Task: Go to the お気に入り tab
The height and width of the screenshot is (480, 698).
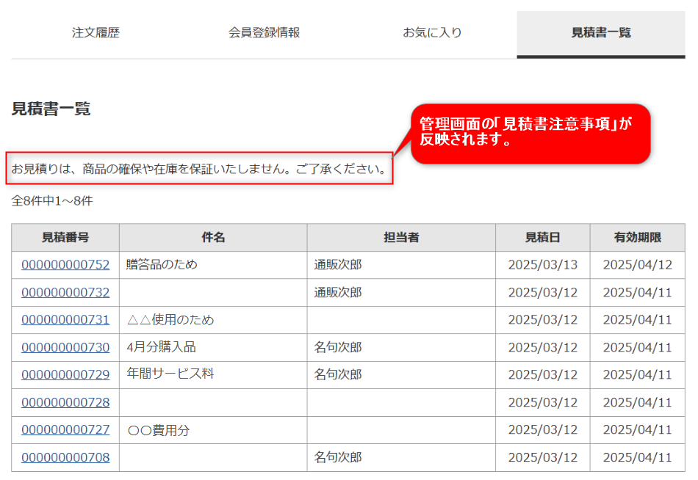Action: (x=432, y=33)
